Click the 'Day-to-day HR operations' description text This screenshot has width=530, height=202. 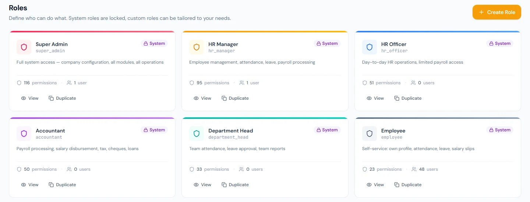[x=413, y=62]
